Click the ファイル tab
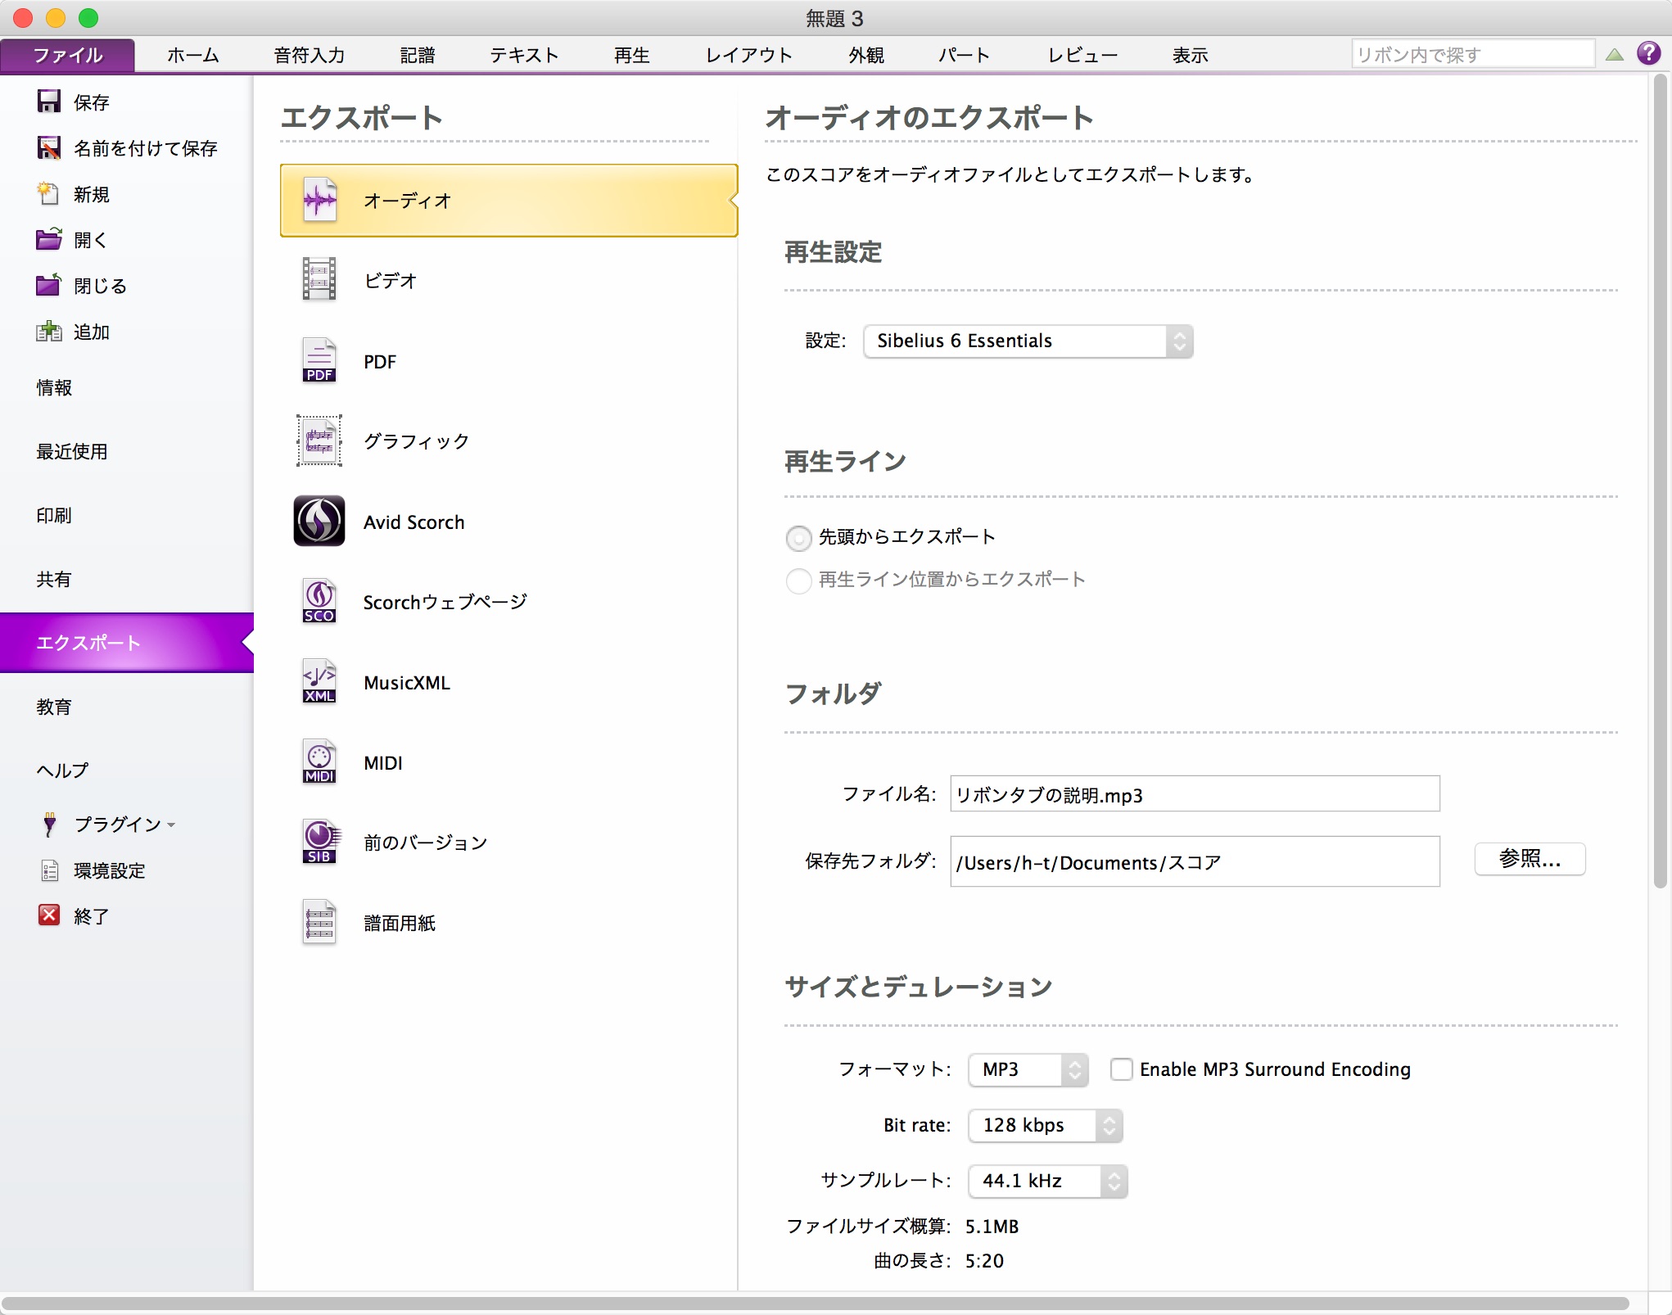The width and height of the screenshot is (1672, 1315). pos(68,55)
